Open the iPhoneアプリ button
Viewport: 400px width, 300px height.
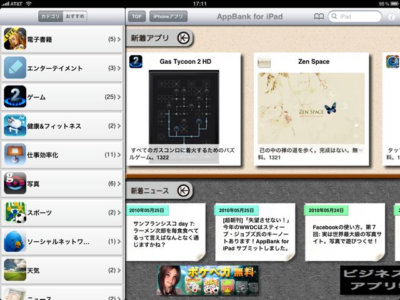pyautogui.click(x=168, y=16)
